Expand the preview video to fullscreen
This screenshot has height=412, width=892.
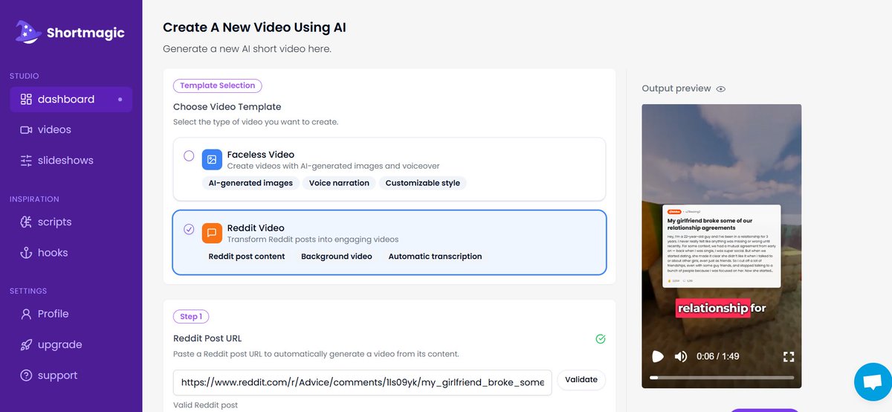789,357
